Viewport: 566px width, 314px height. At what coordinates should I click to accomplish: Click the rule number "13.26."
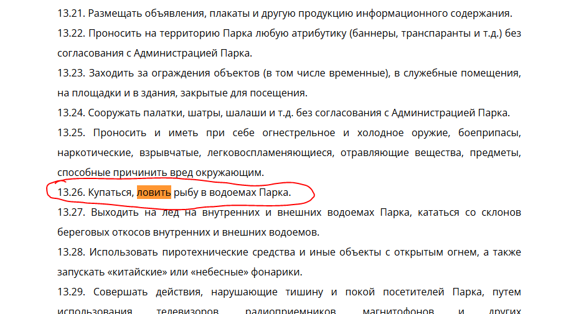71,192
